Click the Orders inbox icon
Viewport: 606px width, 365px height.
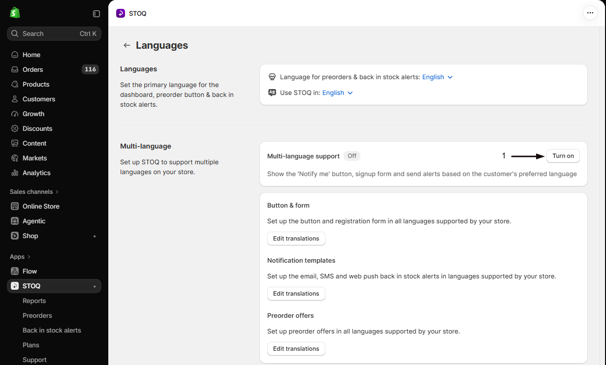click(x=15, y=69)
